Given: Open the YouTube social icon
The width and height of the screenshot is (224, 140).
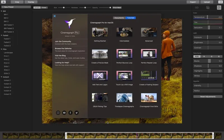Looking at the screenshot, I should [x=64, y=113].
